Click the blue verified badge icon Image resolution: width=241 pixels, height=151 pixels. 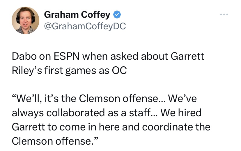(x=117, y=14)
